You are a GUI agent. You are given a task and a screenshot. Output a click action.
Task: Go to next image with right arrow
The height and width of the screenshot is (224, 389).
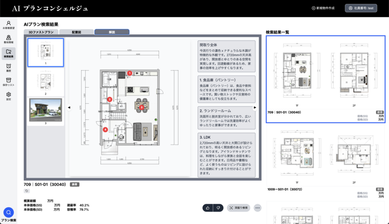(255, 108)
